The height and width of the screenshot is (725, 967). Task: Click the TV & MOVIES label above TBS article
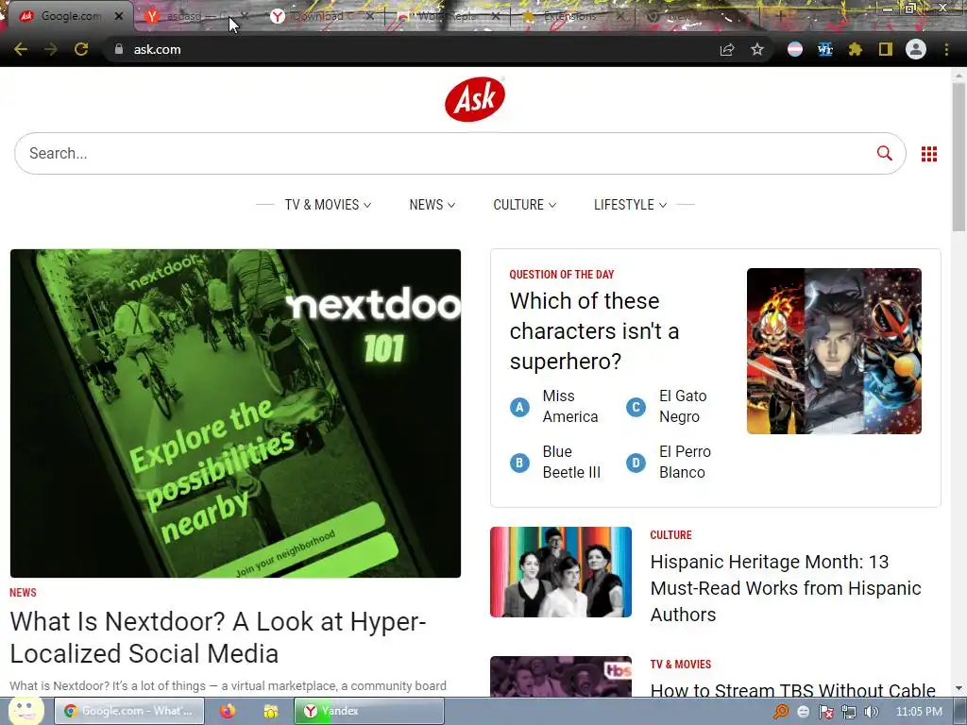coord(680,664)
